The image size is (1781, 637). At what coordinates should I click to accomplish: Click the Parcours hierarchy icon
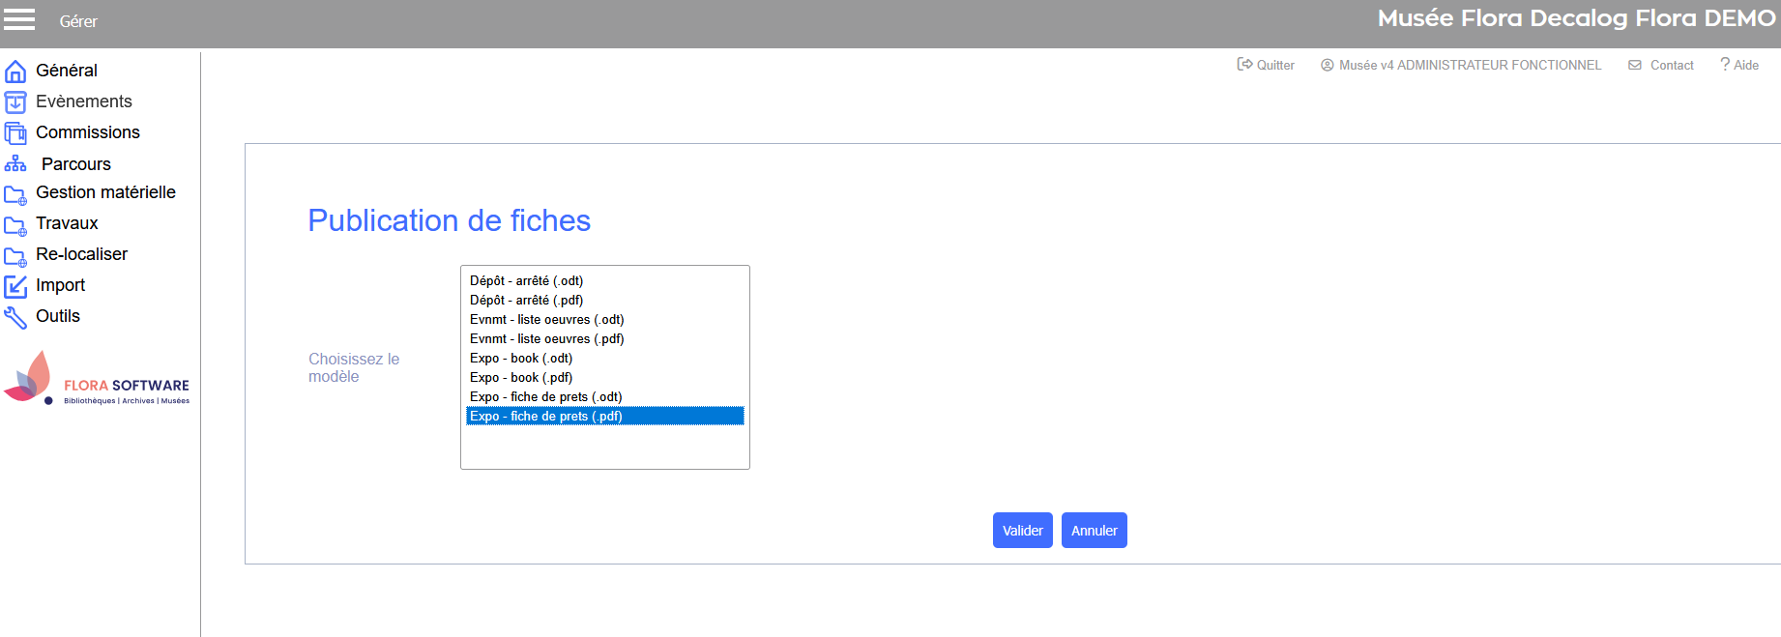[15, 164]
